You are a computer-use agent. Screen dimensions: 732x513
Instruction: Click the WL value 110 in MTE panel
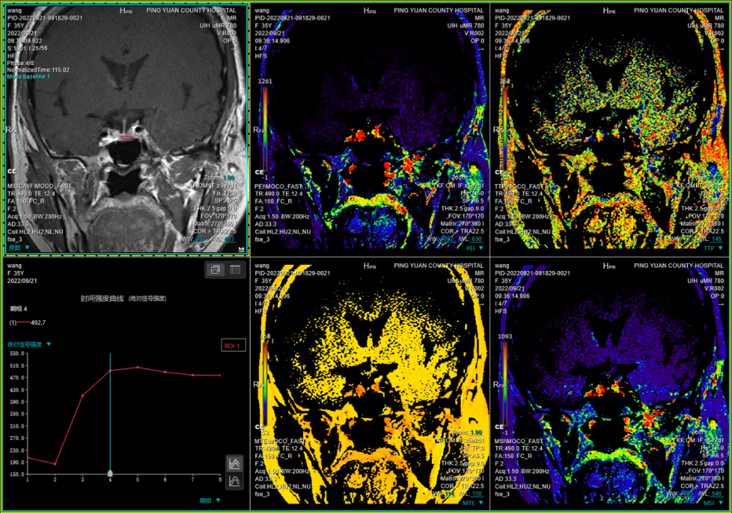476,494
